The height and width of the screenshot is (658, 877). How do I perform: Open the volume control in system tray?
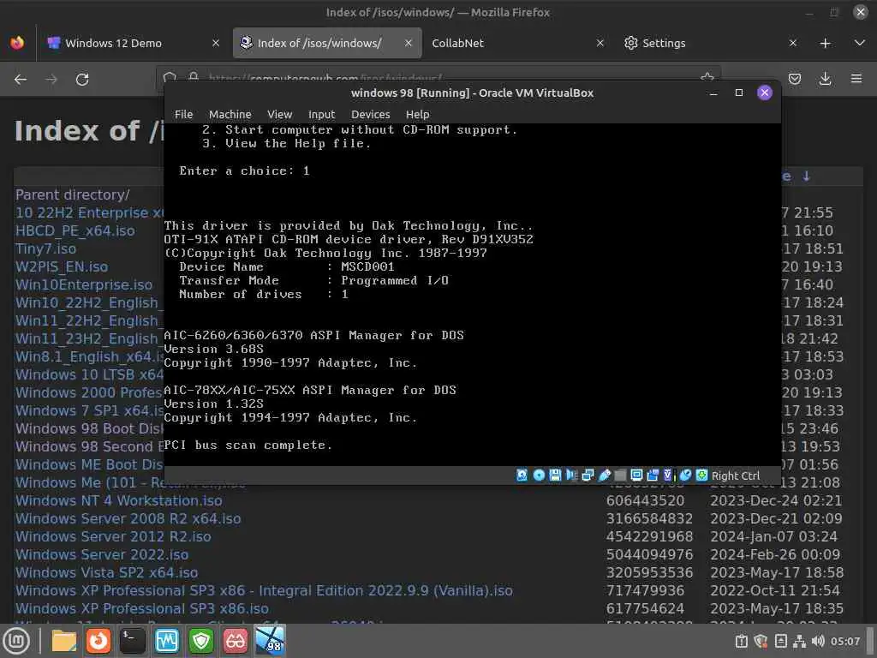(818, 641)
